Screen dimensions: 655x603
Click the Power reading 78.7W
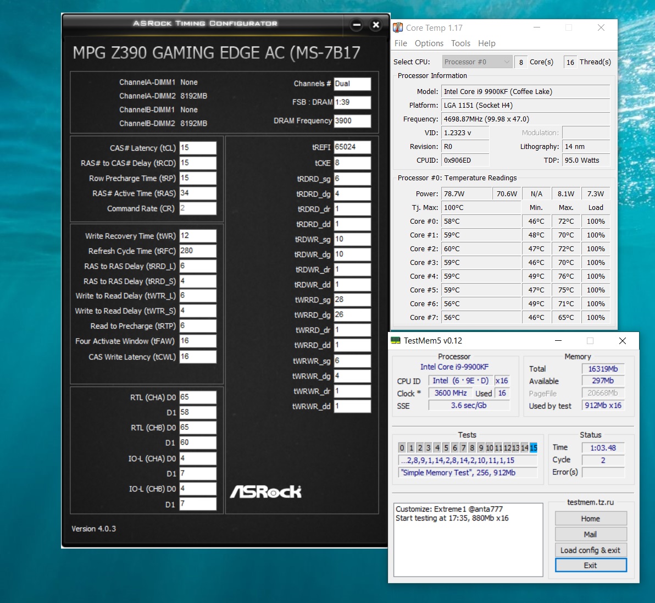[466, 193]
